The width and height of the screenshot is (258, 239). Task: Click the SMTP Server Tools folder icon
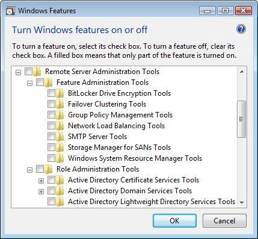coord(60,137)
